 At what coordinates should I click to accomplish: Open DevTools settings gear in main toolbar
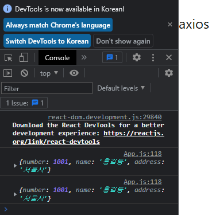tap(137, 57)
